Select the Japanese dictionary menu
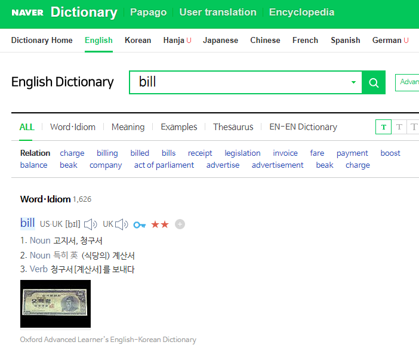Screen dimensions: 419x348 pyautogui.click(x=220, y=41)
